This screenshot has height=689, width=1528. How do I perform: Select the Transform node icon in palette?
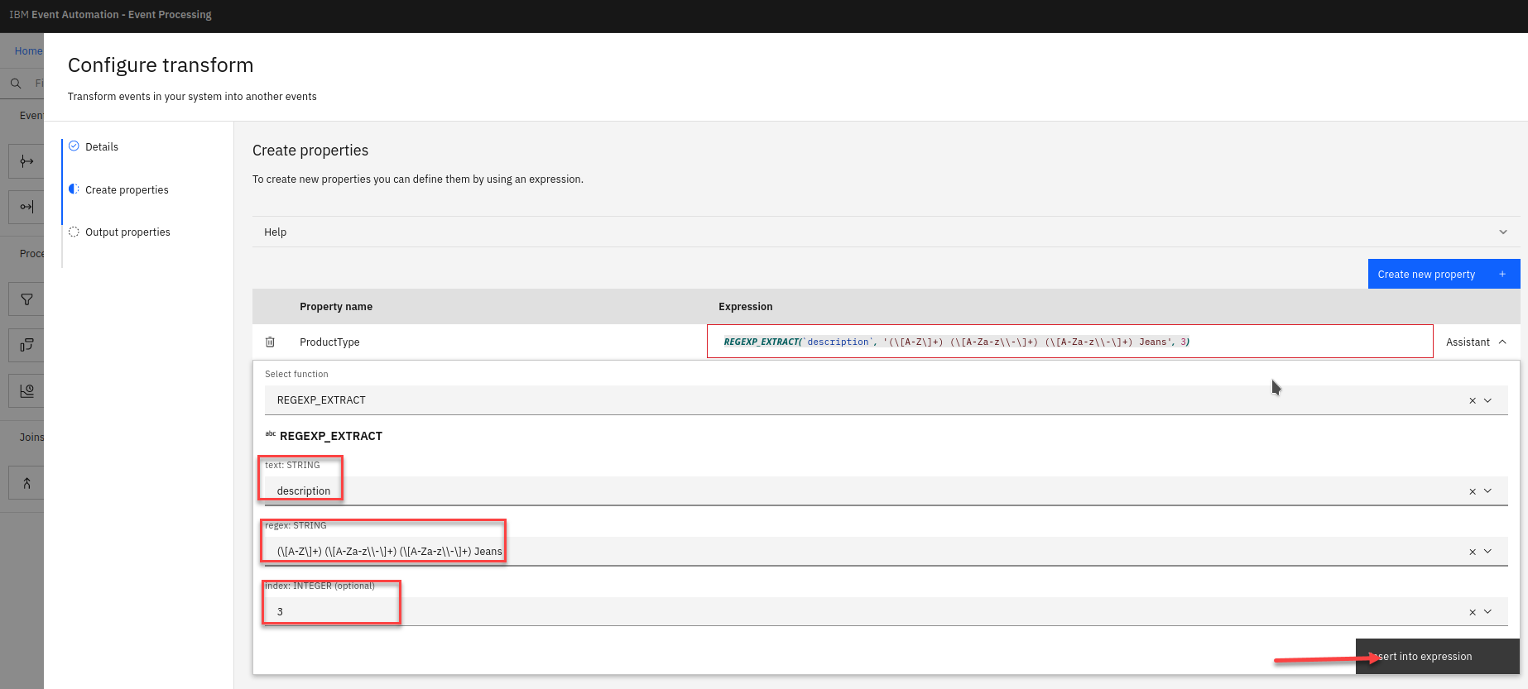click(x=26, y=345)
